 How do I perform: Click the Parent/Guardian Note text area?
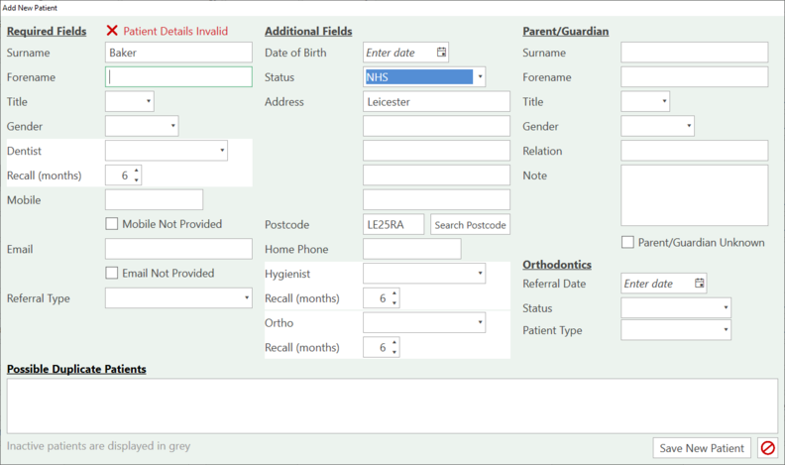coord(694,195)
